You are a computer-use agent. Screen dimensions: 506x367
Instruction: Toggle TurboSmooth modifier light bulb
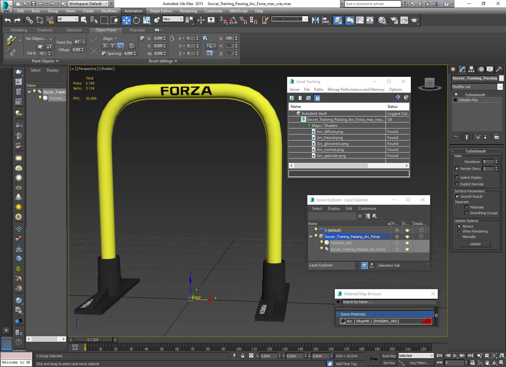point(456,95)
